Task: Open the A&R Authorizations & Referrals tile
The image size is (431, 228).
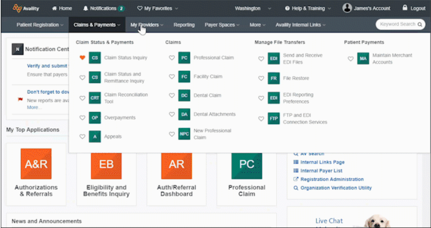Action: pyautogui.click(x=36, y=164)
